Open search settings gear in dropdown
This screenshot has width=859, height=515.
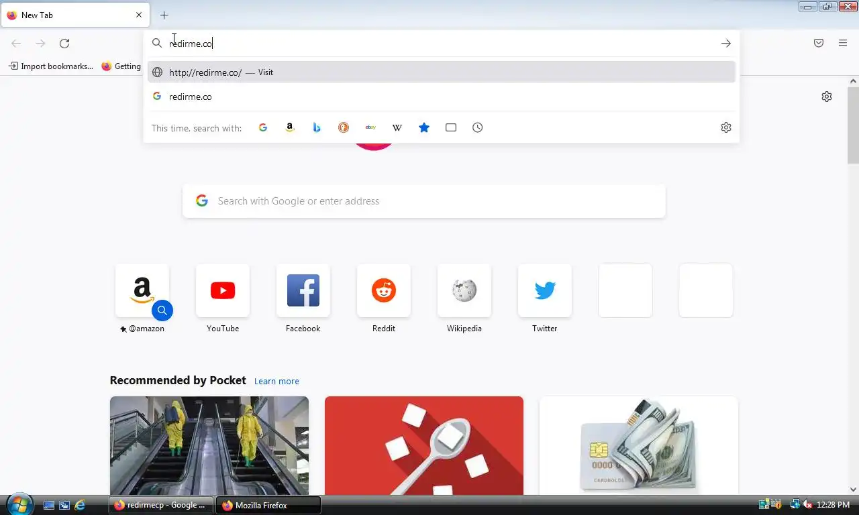click(x=726, y=127)
